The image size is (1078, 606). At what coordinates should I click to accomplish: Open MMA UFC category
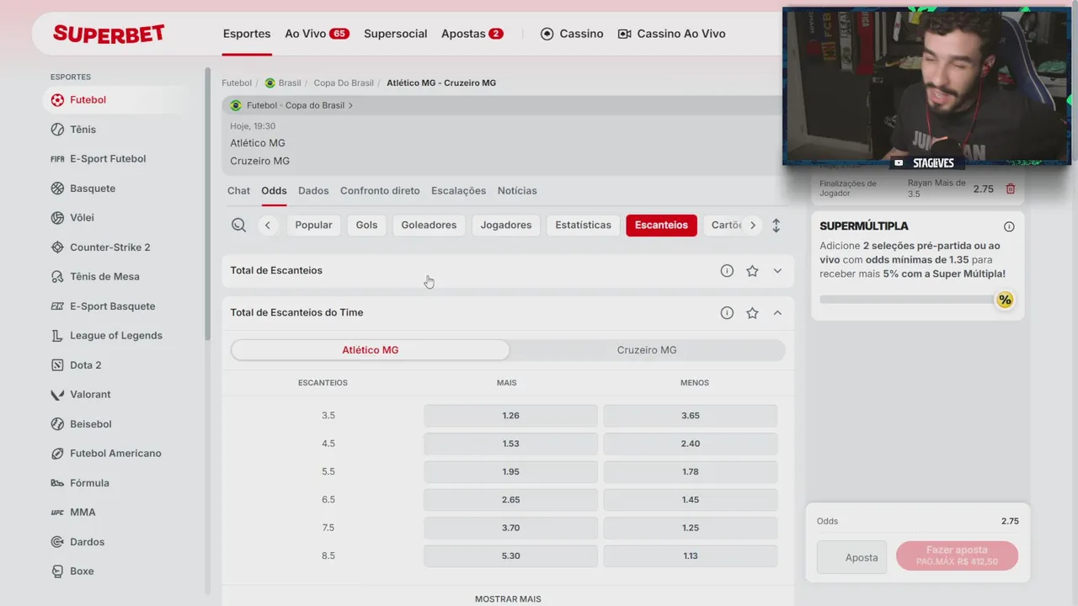coord(72,513)
